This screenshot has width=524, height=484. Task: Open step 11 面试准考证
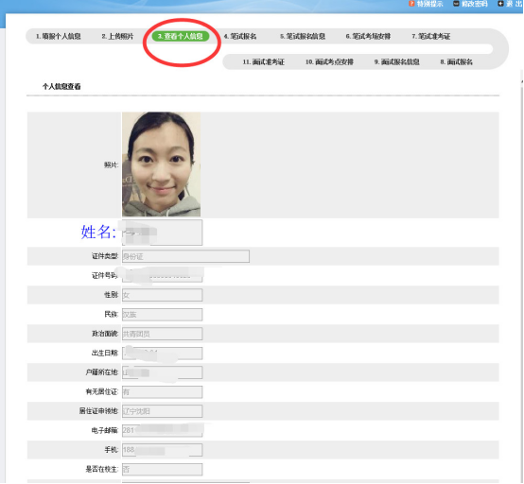pyautogui.click(x=263, y=61)
